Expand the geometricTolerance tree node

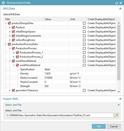(x=10, y=91)
